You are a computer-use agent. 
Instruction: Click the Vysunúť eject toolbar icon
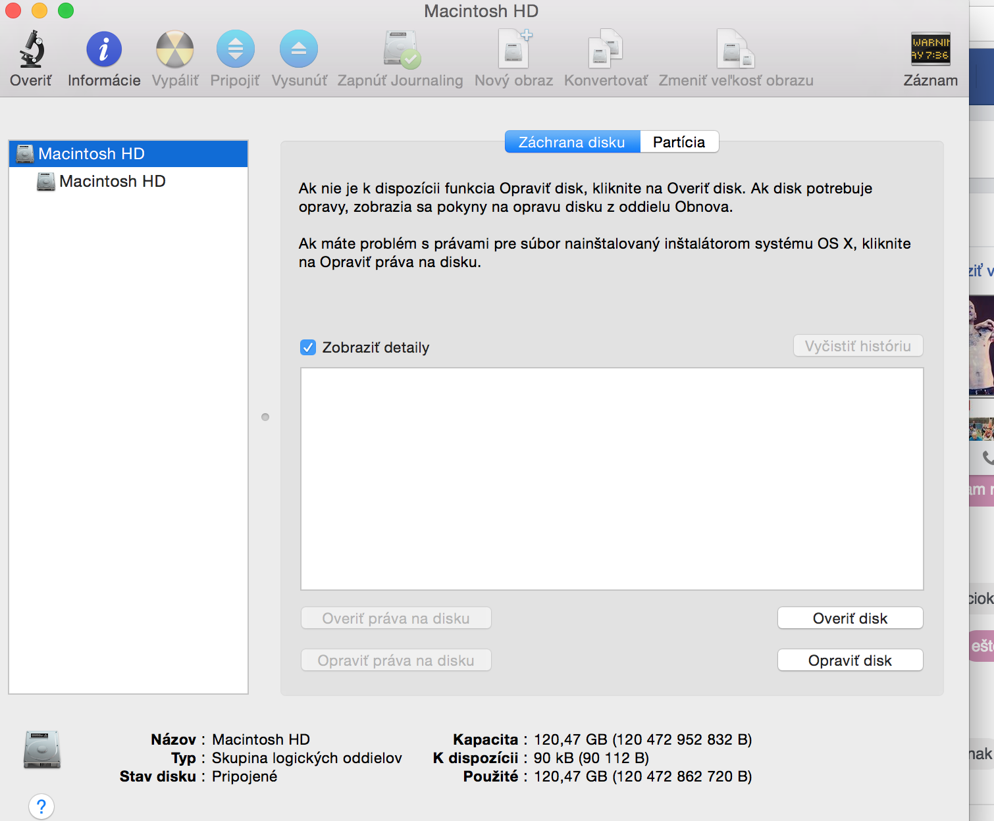click(x=299, y=49)
